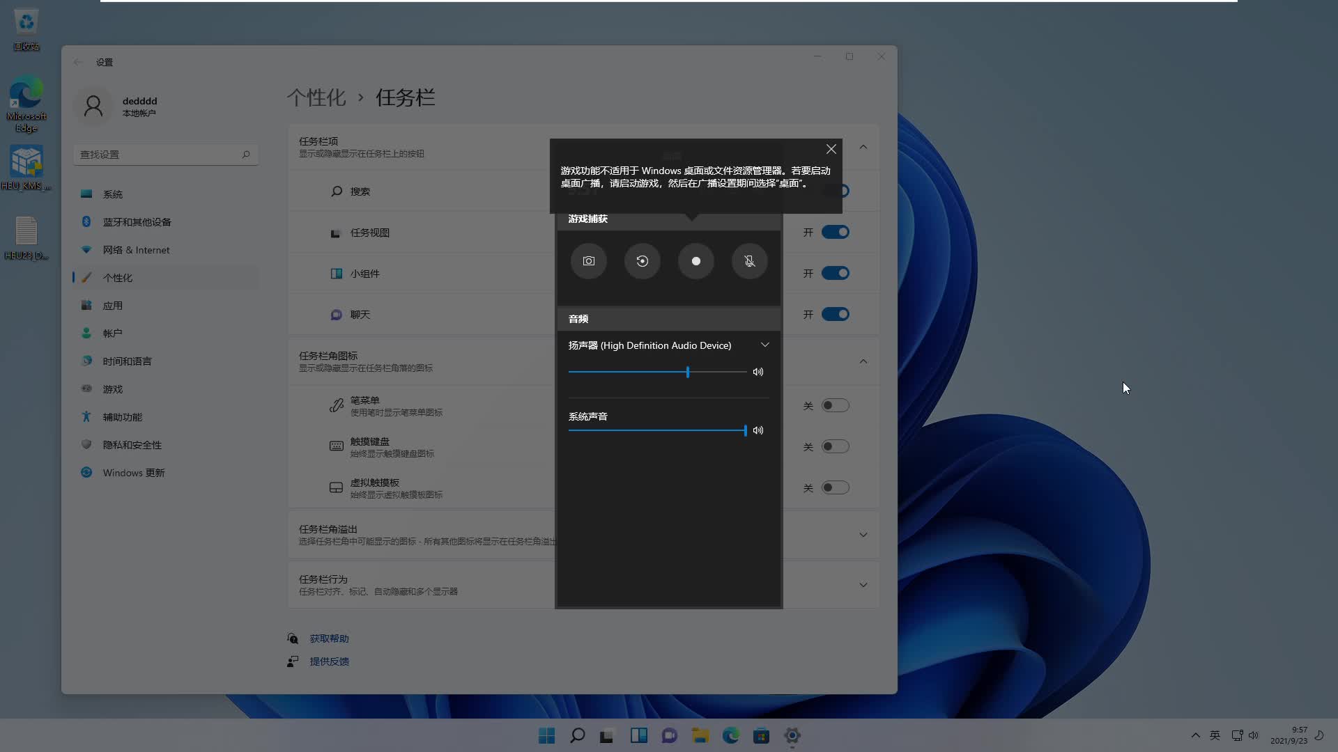The image size is (1338, 752).
Task: Click the search magnifier in settings search box
Action: coord(246,155)
